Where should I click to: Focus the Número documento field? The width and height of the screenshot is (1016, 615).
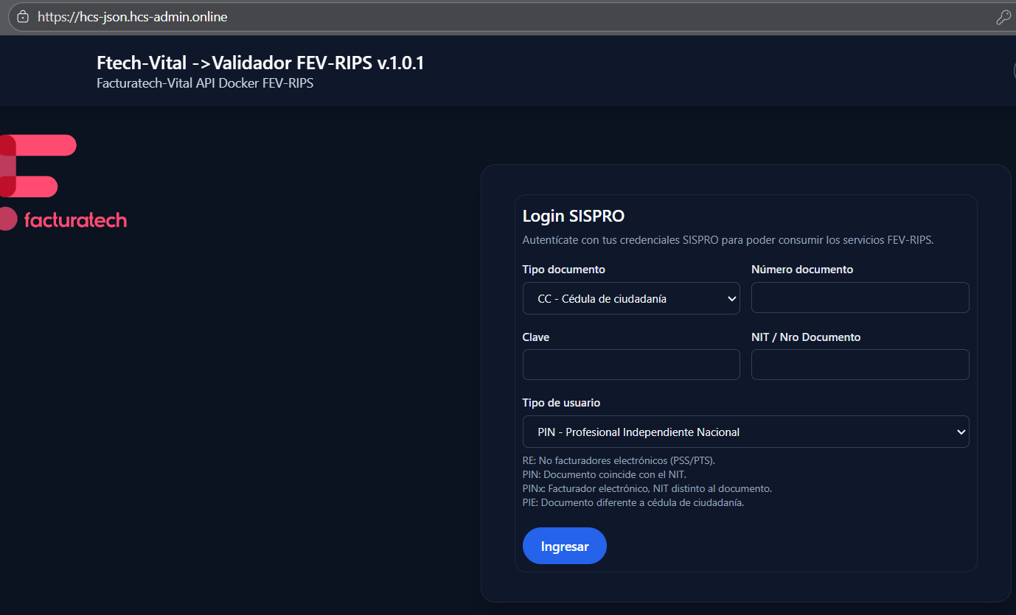[860, 298]
